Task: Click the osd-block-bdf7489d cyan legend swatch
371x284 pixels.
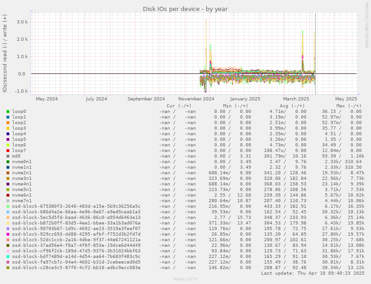Action: [x=8, y=257]
